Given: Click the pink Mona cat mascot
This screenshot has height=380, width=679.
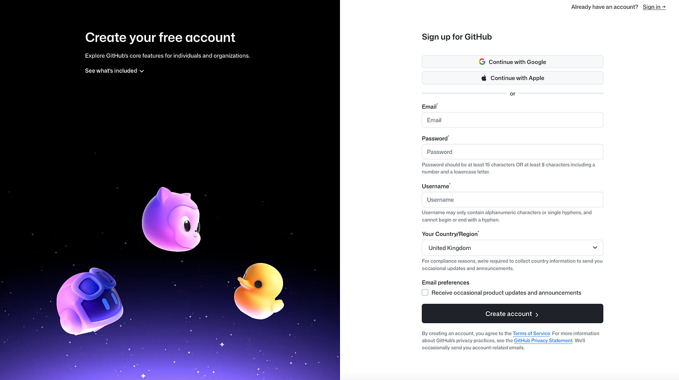Looking at the screenshot, I should [171, 219].
